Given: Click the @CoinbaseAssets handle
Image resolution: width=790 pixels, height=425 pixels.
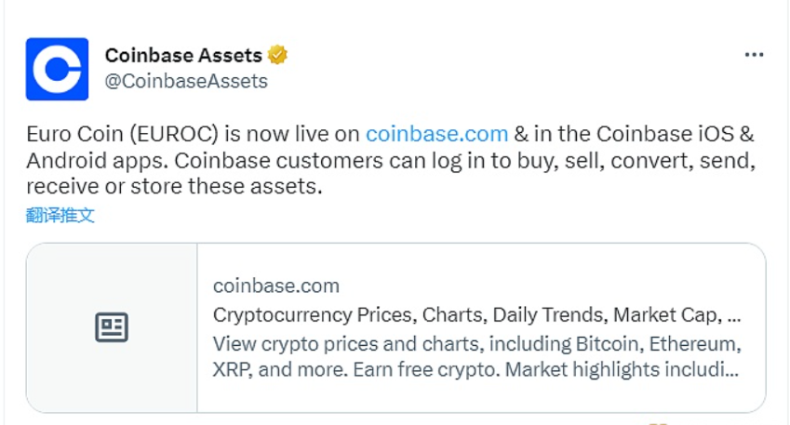Looking at the screenshot, I should coord(186,81).
